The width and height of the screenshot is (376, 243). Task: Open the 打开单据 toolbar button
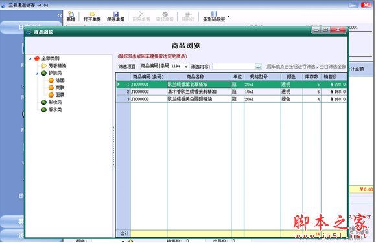92,17
